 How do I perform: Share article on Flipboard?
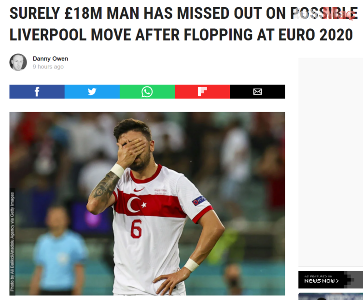(x=202, y=91)
